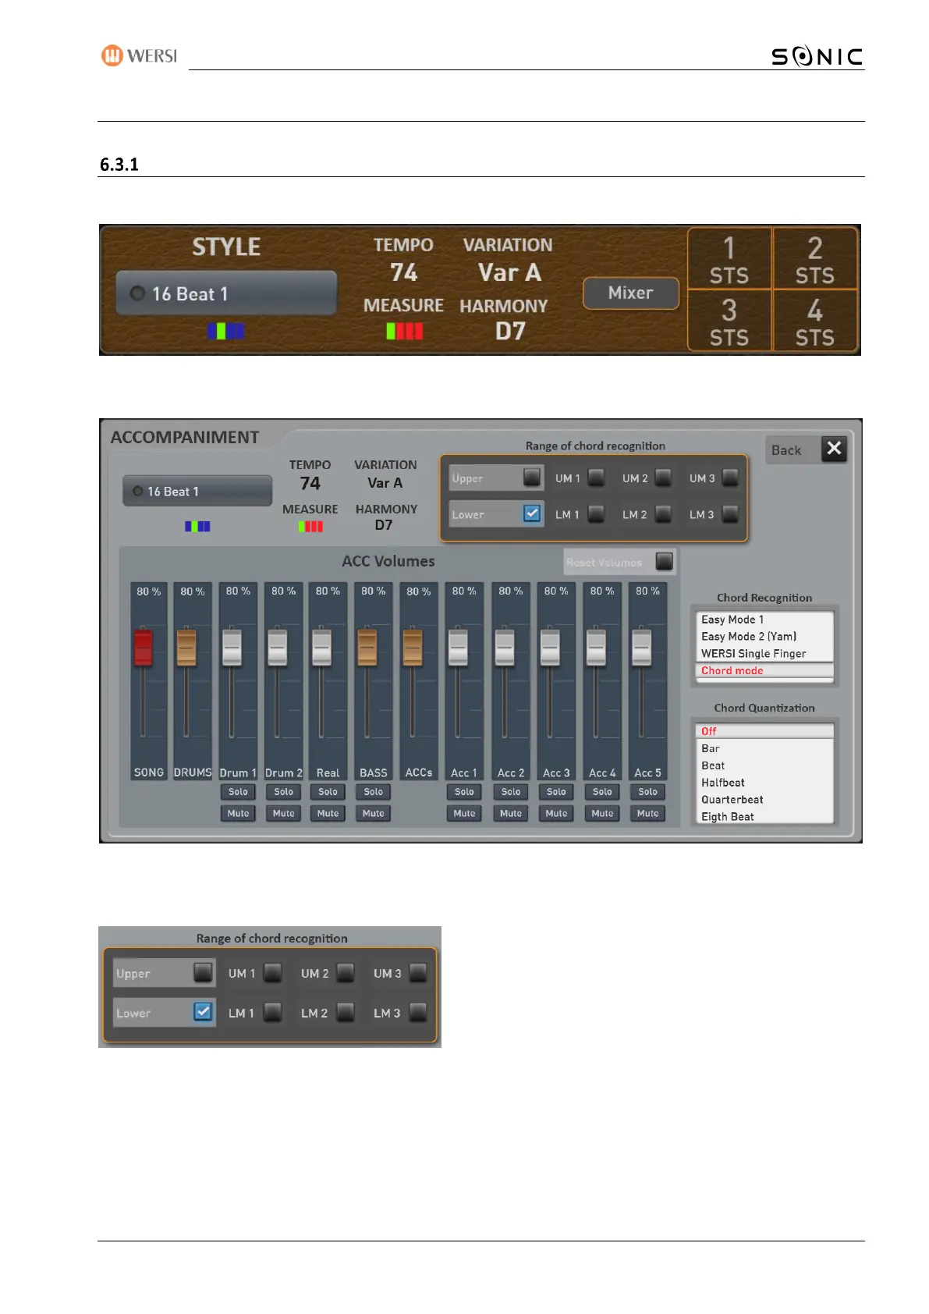Click the DRUMS volume fader

(x=186, y=647)
